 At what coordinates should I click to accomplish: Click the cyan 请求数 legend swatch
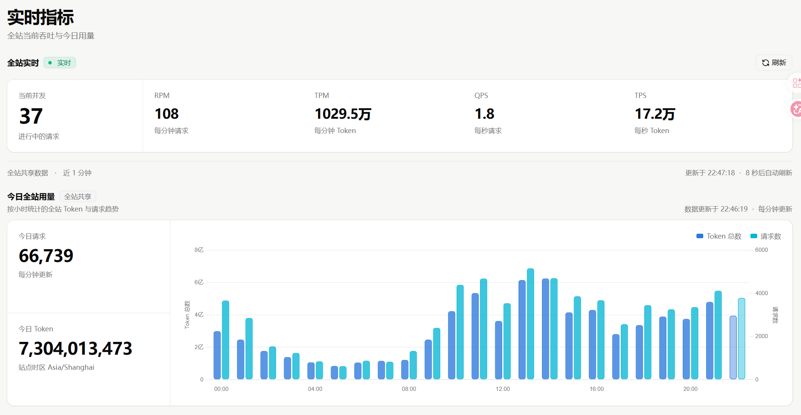754,236
